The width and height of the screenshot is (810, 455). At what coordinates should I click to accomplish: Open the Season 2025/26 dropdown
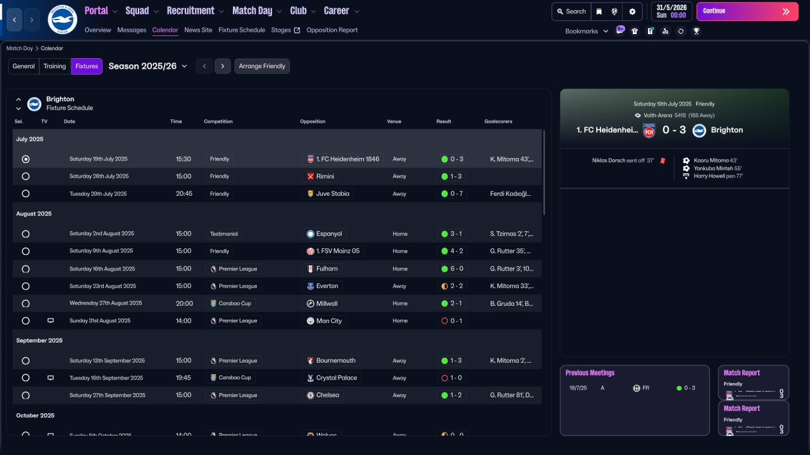pyautogui.click(x=148, y=66)
